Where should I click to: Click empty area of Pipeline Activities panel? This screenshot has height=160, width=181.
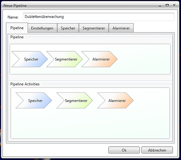90,123
